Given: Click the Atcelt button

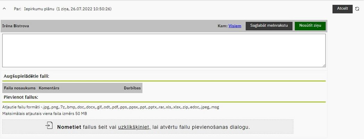Looking at the screenshot, I should 342,9.
